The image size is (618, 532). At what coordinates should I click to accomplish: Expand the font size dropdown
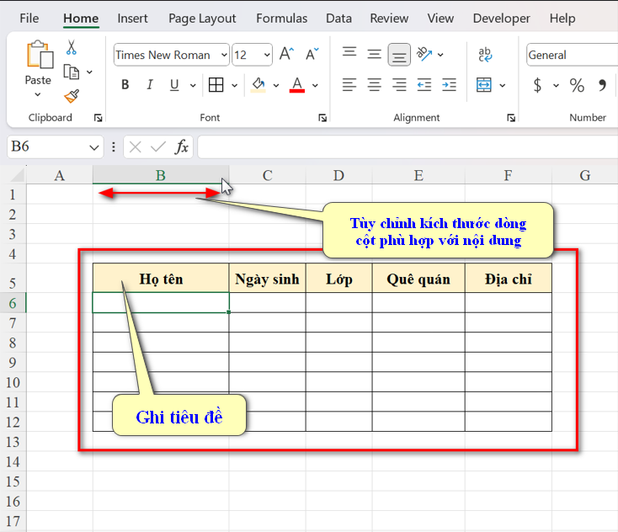[x=265, y=55]
